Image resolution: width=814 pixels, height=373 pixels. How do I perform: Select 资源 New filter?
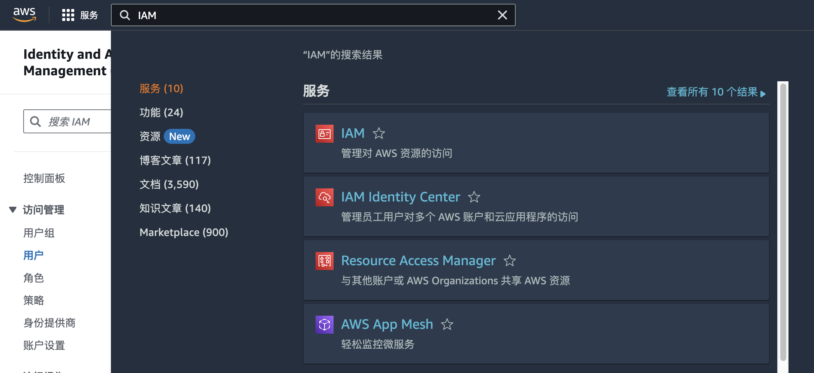(x=167, y=136)
